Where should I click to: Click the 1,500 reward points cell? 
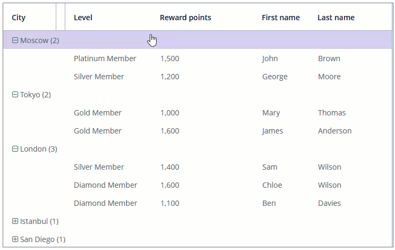pyautogui.click(x=170, y=59)
